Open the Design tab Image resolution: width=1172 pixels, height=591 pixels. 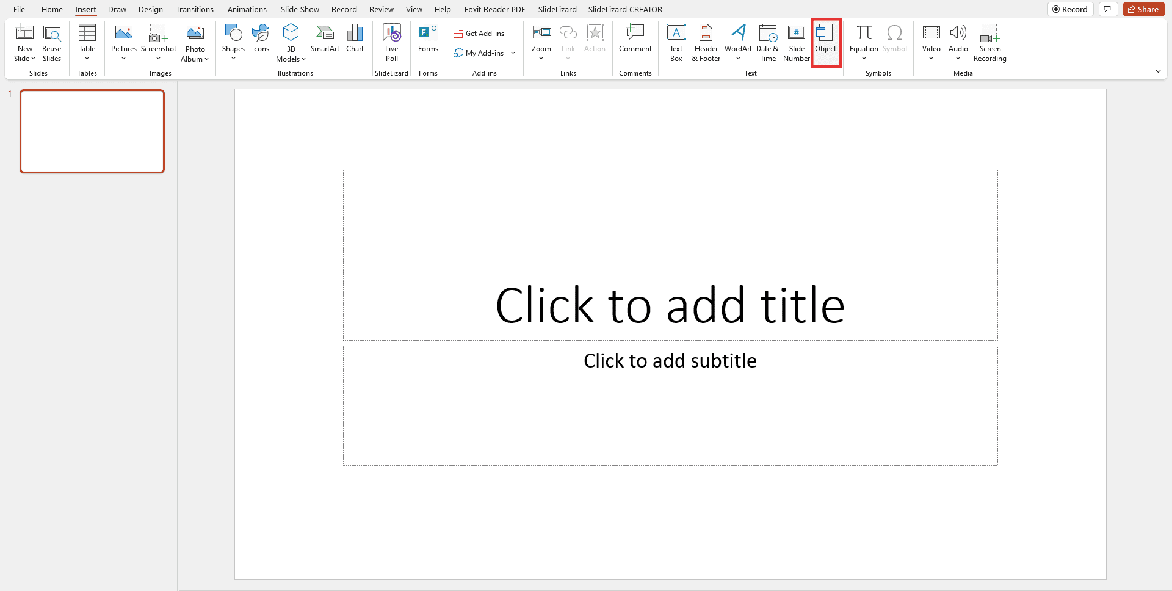tap(151, 9)
